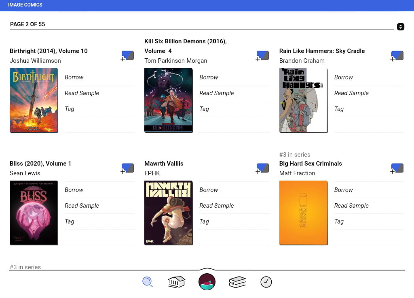Add Rain Like Hammers with its plus-card icon
Image resolution: width=414 pixels, height=298 pixels.
tap(397, 56)
